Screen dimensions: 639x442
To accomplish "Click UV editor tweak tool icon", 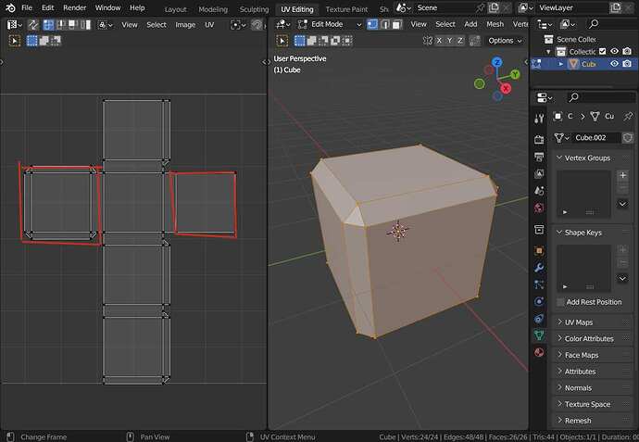I will (x=14, y=41).
